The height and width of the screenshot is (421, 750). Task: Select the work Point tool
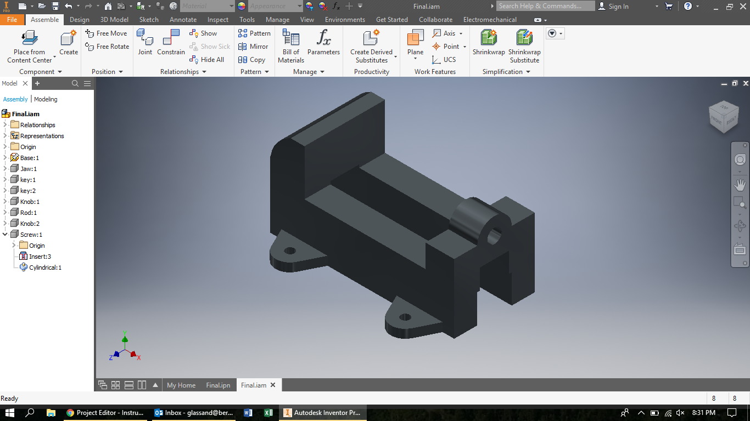[449, 47]
